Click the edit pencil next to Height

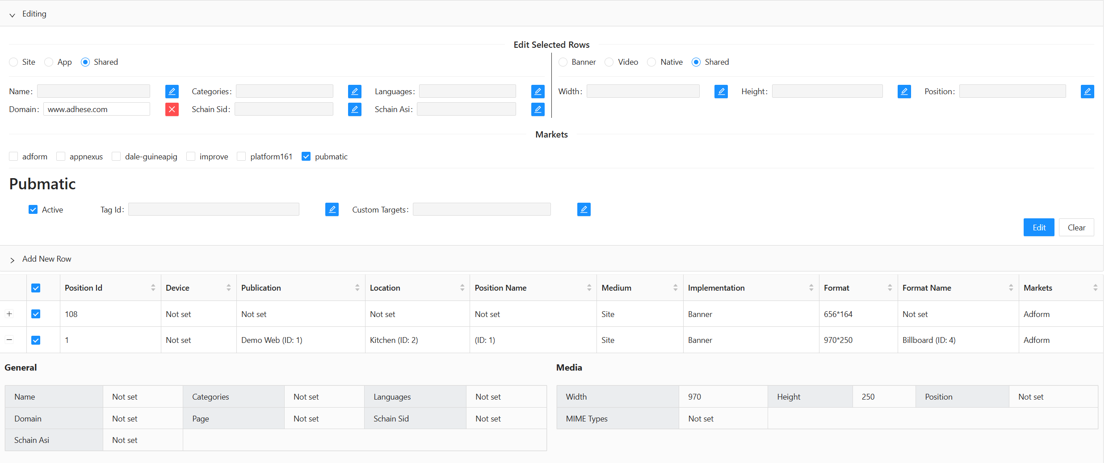(x=904, y=92)
